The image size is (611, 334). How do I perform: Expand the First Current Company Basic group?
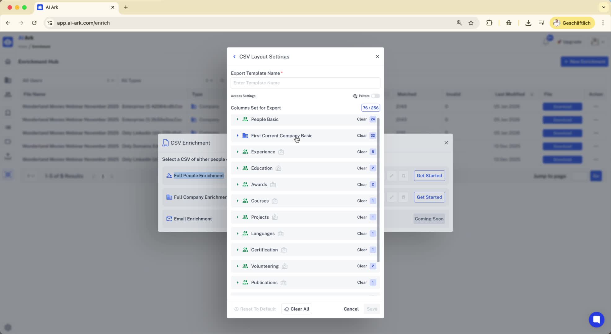pos(238,136)
